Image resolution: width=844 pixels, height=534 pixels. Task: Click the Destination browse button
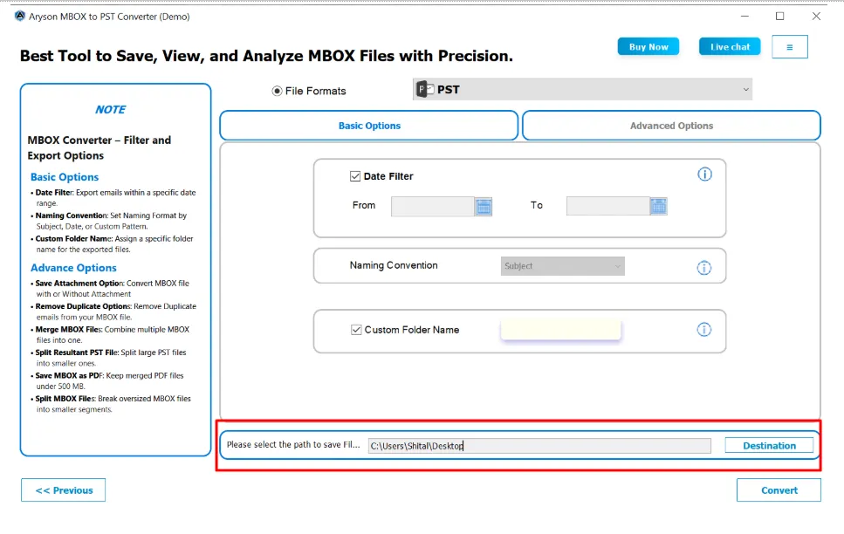click(769, 446)
